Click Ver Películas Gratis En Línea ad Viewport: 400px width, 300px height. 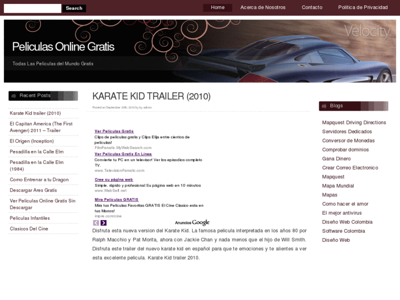tap(123, 154)
